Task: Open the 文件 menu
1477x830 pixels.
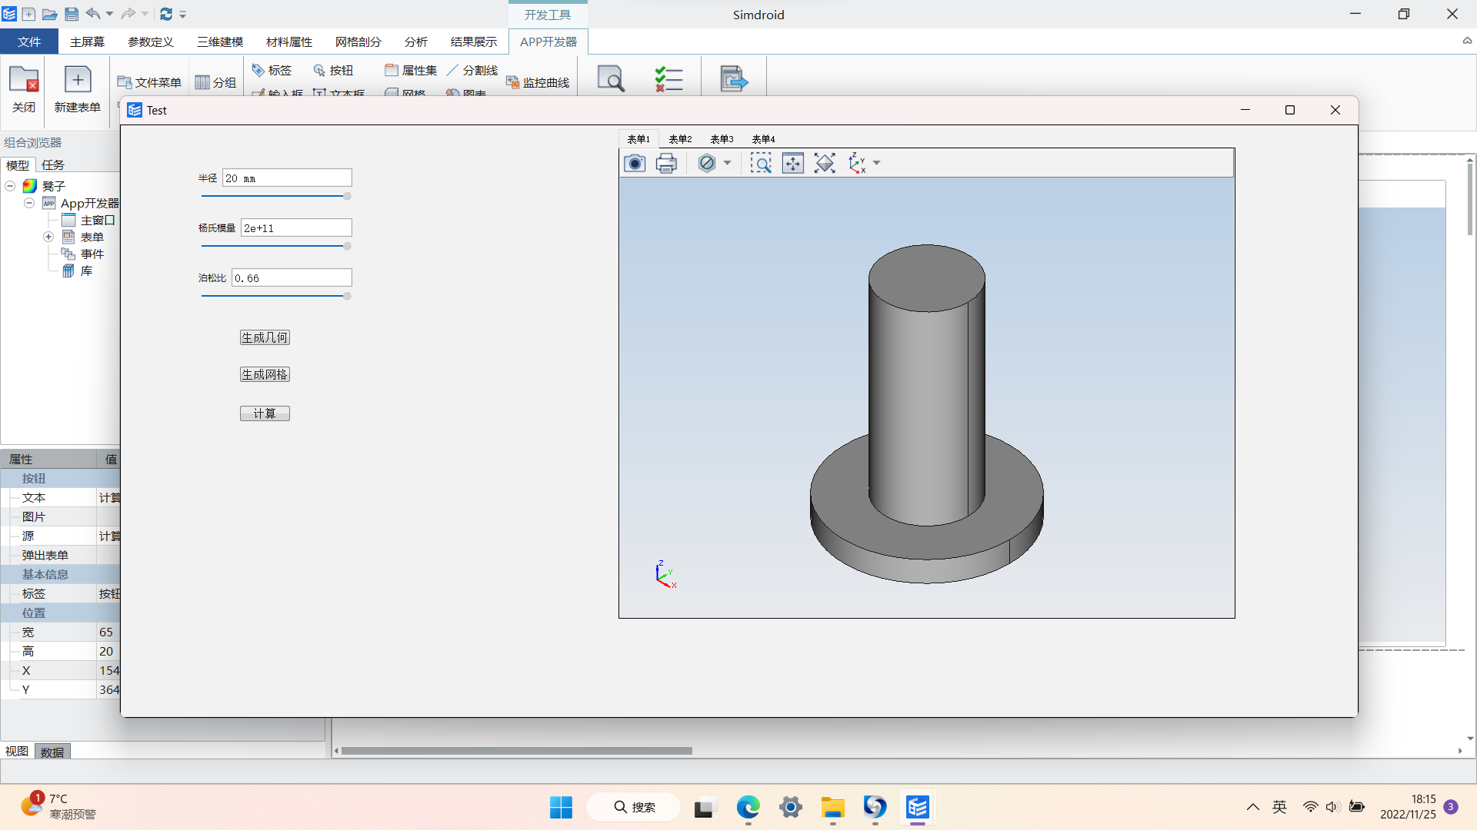Action: point(29,41)
